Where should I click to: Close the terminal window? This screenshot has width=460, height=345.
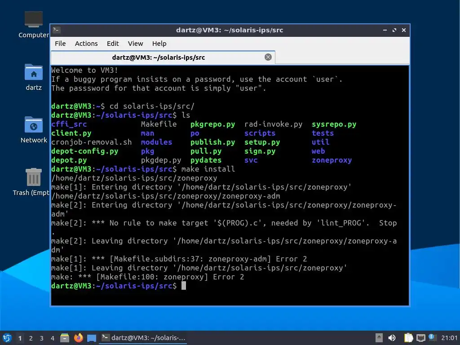(404, 30)
